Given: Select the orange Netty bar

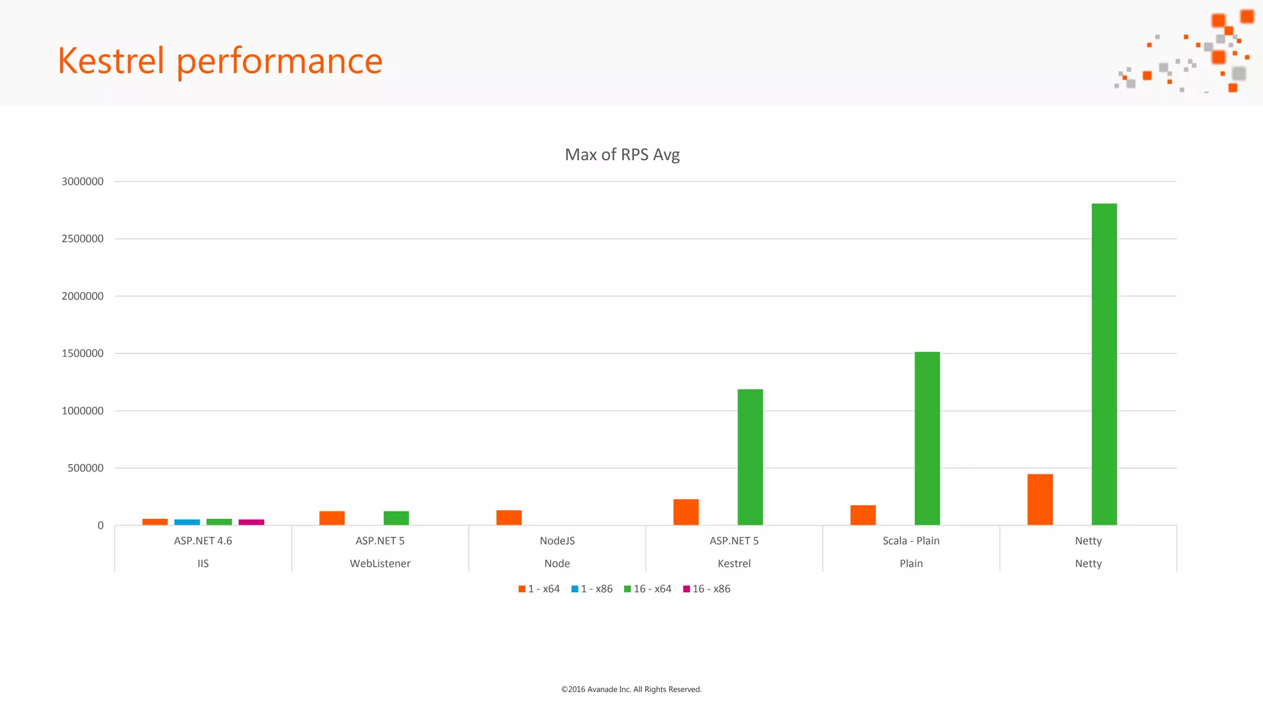Looking at the screenshot, I should pyautogui.click(x=1040, y=499).
